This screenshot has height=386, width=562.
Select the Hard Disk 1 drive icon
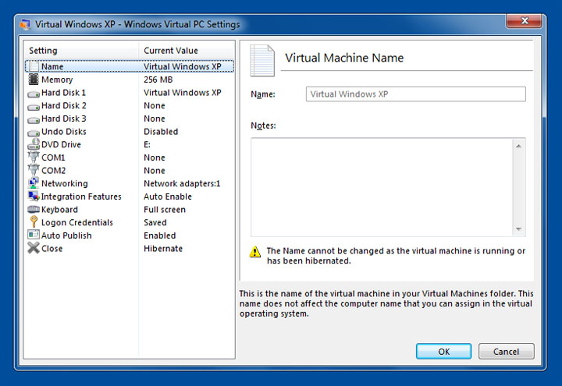tap(34, 93)
